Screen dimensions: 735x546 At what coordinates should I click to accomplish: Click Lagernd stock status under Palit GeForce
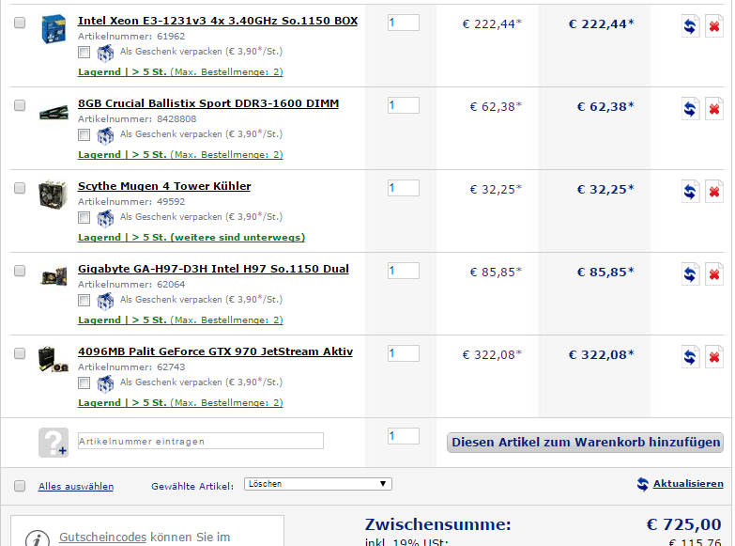[180, 402]
